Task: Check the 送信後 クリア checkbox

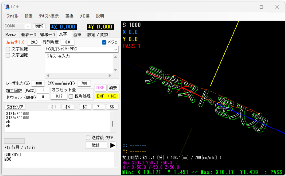Action: pyautogui.click(x=88, y=138)
